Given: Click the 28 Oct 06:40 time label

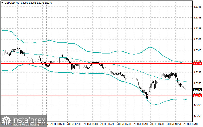Looking at the screenshot, I should (x=124, y=124).
